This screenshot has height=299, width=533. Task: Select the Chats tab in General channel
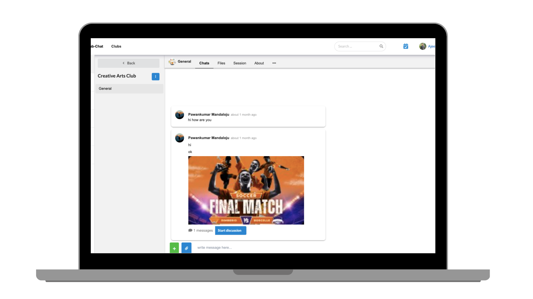click(204, 63)
